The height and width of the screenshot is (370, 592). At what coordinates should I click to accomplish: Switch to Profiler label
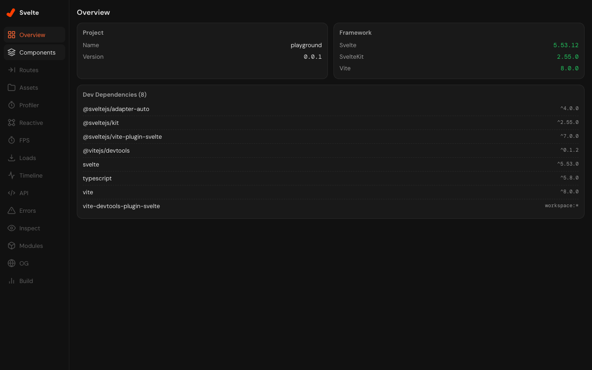(29, 105)
